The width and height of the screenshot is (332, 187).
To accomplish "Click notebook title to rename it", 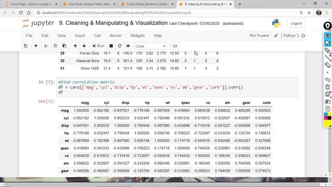I will pyautogui.click(x=113, y=23).
